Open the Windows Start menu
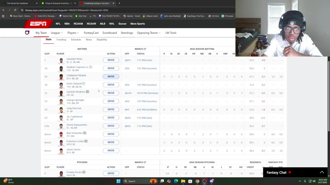330x185 pixels. [118, 181]
